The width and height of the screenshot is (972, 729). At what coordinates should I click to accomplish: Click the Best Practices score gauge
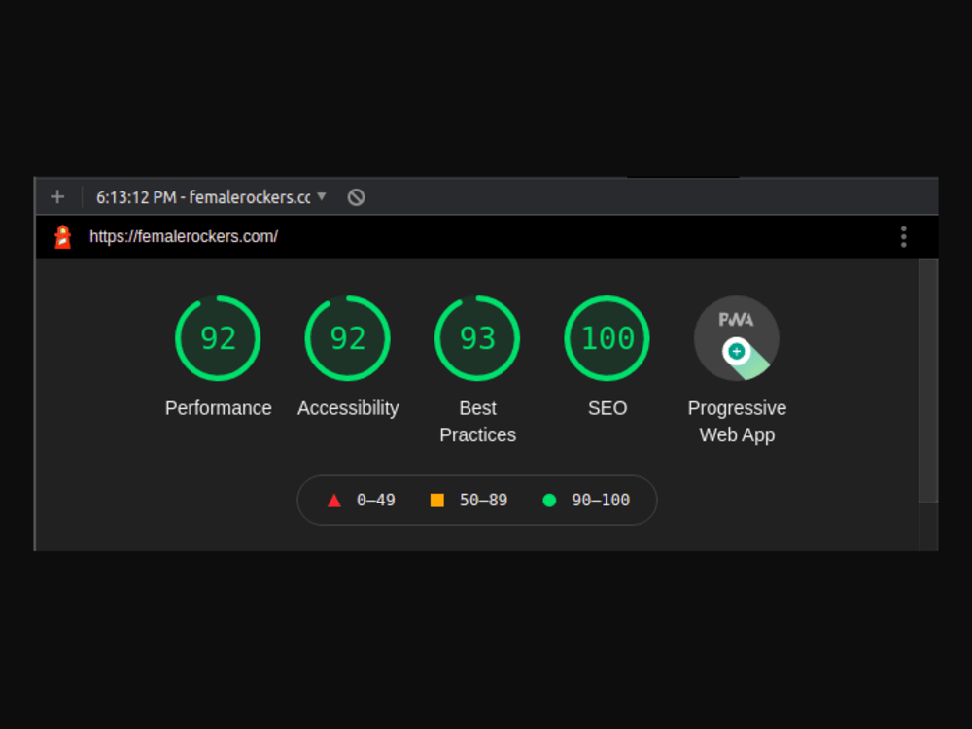477,337
